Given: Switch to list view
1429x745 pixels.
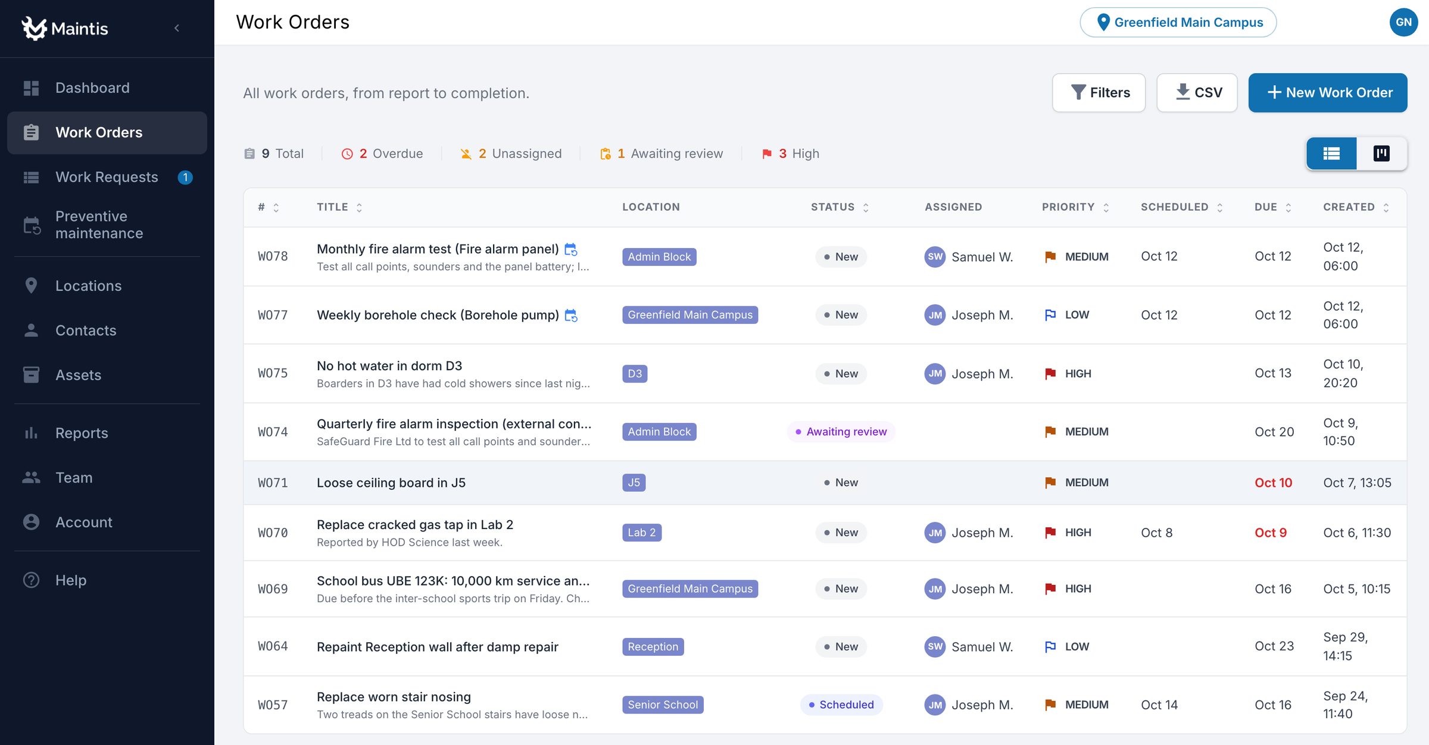Looking at the screenshot, I should click(x=1331, y=154).
